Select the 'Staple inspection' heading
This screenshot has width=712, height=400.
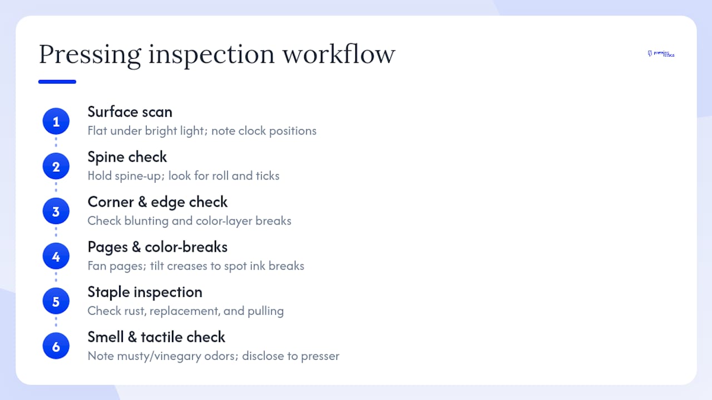[145, 292]
